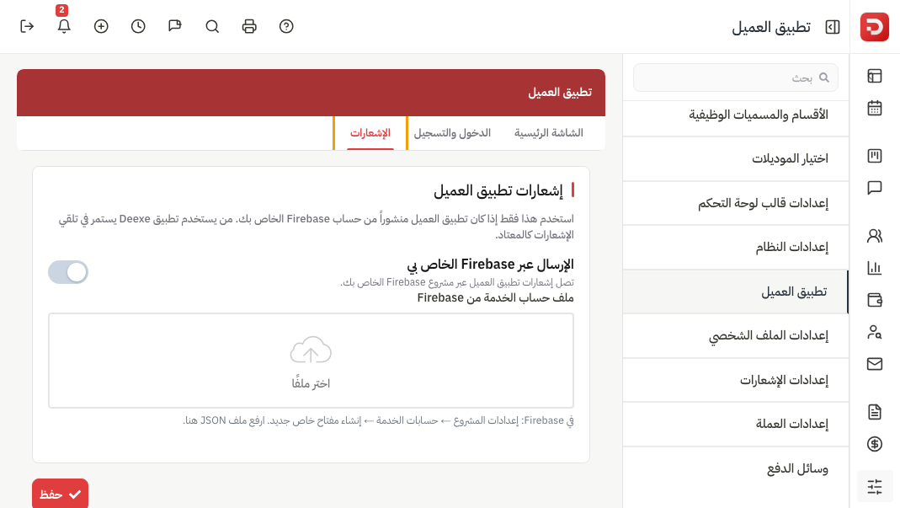Click the ملف حساب الخدمة من Firebase label

495,297
